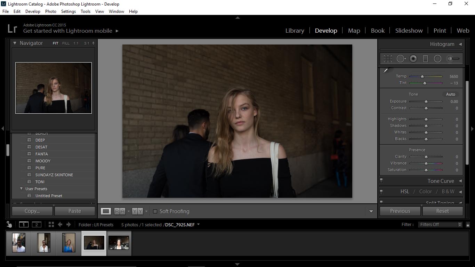Image resolution: width=475 pixels, height=267 pixels.
Task: Pick the White Balance eyedropper
Action: point(386,71)
